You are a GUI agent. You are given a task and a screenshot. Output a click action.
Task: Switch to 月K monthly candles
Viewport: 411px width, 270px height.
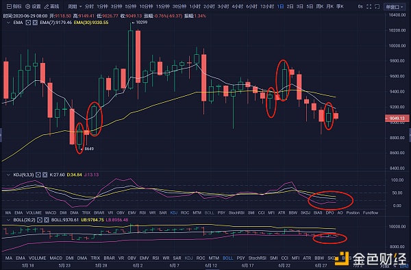[329, 6]
